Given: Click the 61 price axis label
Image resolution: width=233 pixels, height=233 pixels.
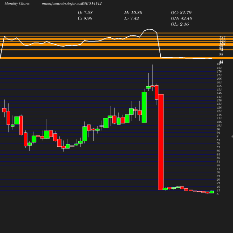Looking at the screenshot, I should (219, 154).
